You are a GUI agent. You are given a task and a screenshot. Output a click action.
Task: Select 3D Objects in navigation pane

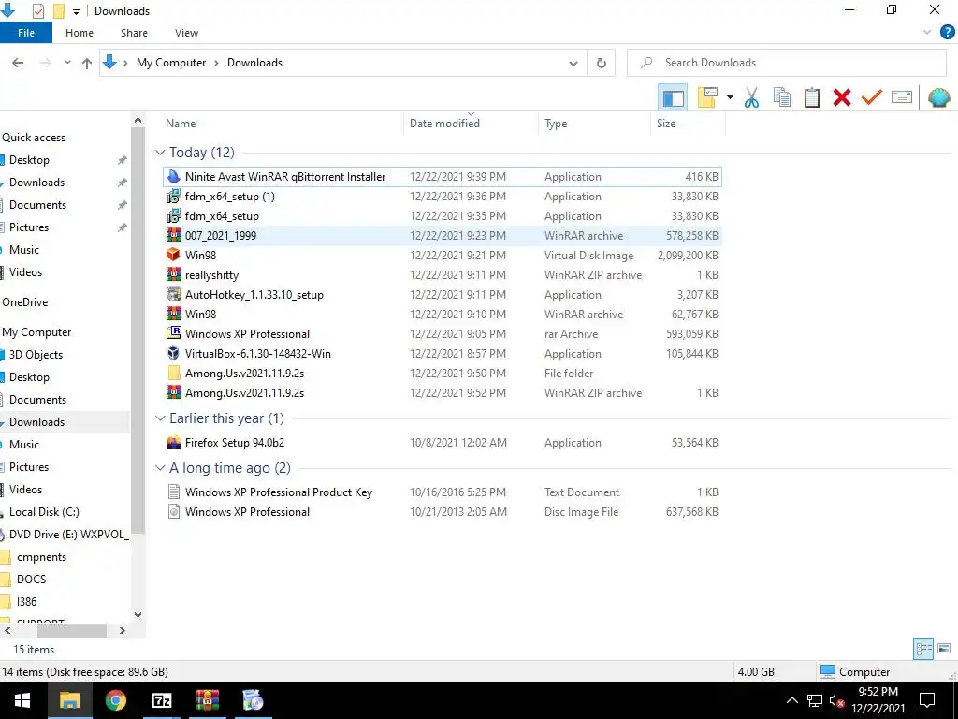tap(36, 355)
